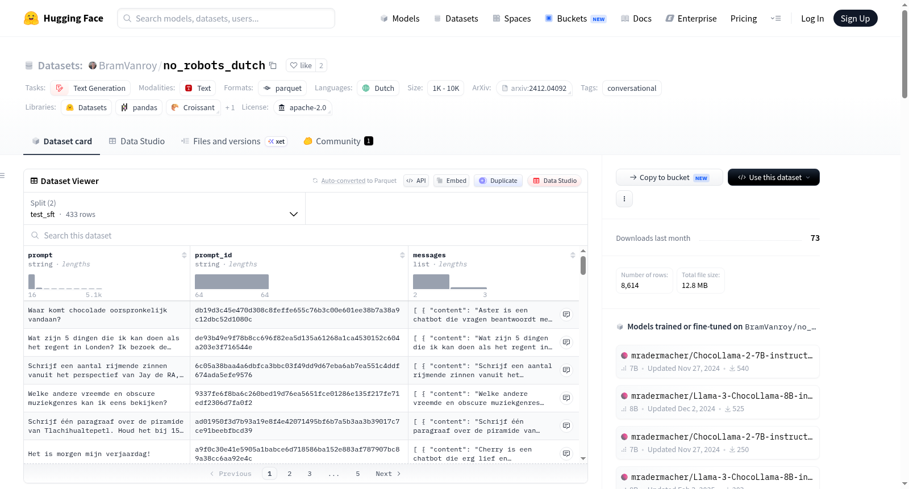This screenshot has height=489, width=909.
Task: Duplicate the dataset viewer
Action: (498, 181)
